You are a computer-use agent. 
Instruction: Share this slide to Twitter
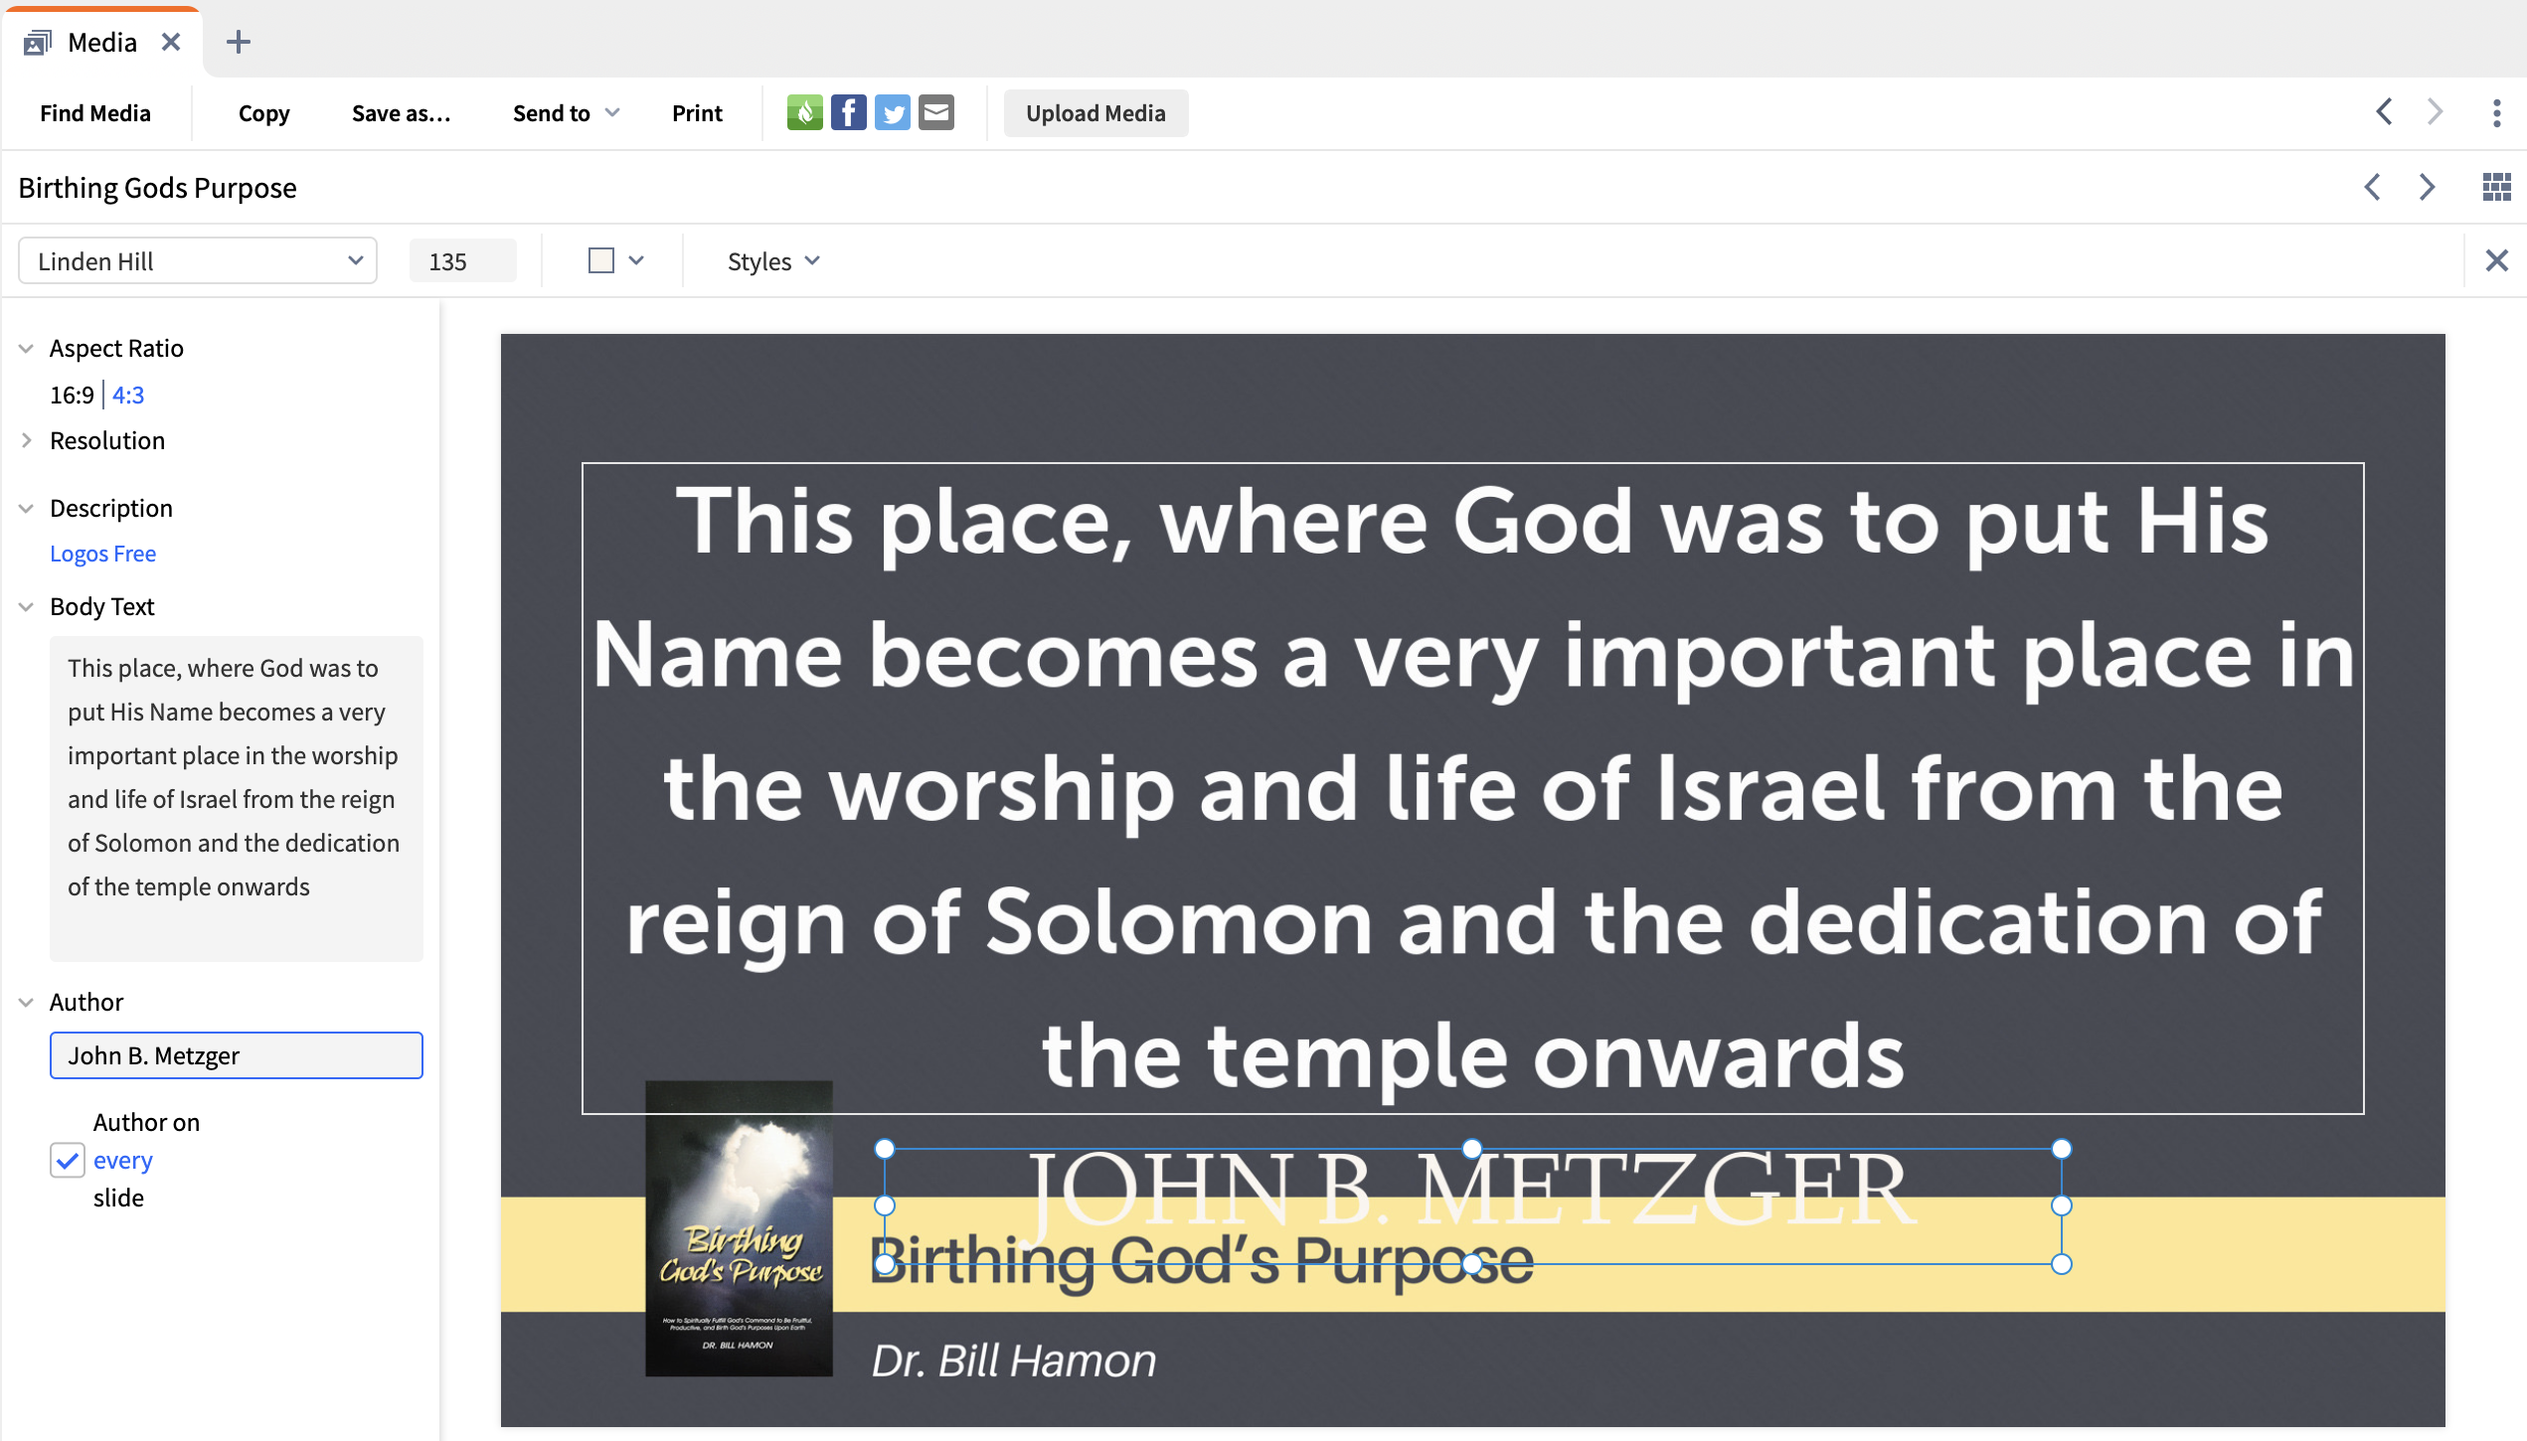pyautogui.click(x=893, y=112)
